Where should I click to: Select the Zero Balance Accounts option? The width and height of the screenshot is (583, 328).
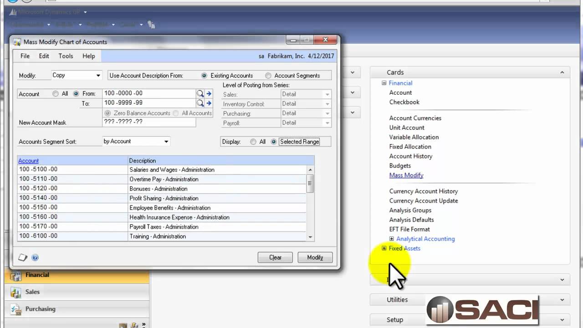click(107, 113)
